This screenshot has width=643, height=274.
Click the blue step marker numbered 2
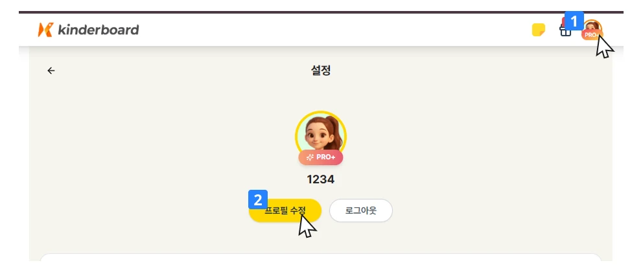click(x=258, y=198)
